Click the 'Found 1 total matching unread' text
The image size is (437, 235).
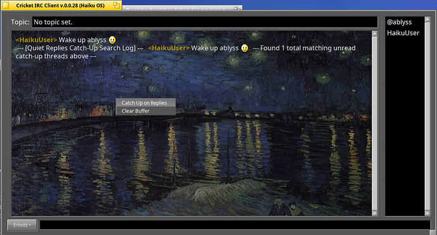coord(308,48)
